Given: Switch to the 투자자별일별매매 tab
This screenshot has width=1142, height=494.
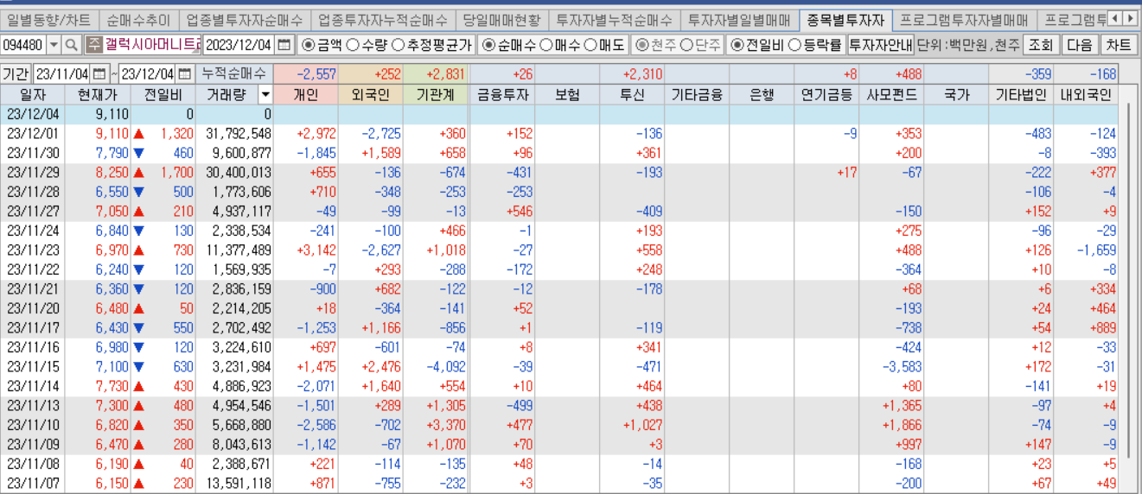Looking at the screenshot, I should (739, 19).
